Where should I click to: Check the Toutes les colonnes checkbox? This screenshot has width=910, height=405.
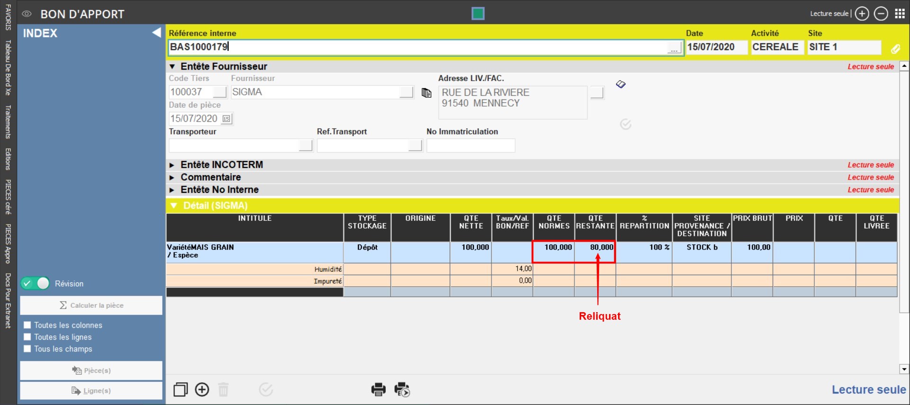[x=27, y=325]
